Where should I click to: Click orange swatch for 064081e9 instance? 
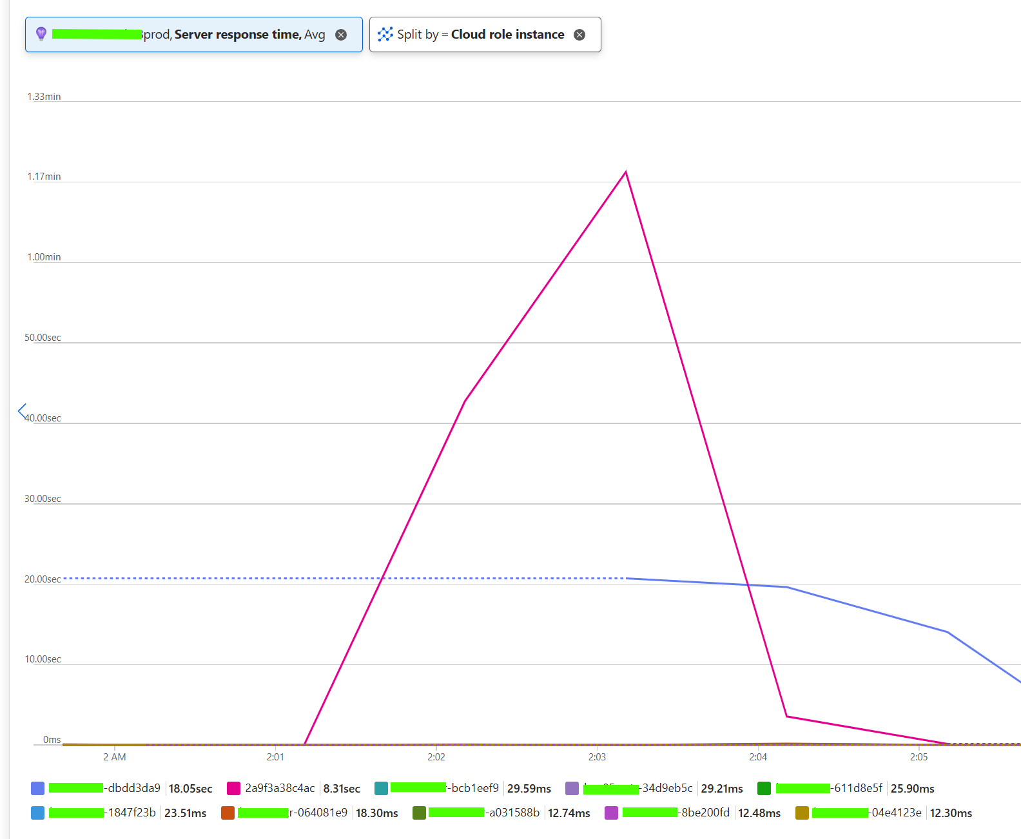[228, 813]
